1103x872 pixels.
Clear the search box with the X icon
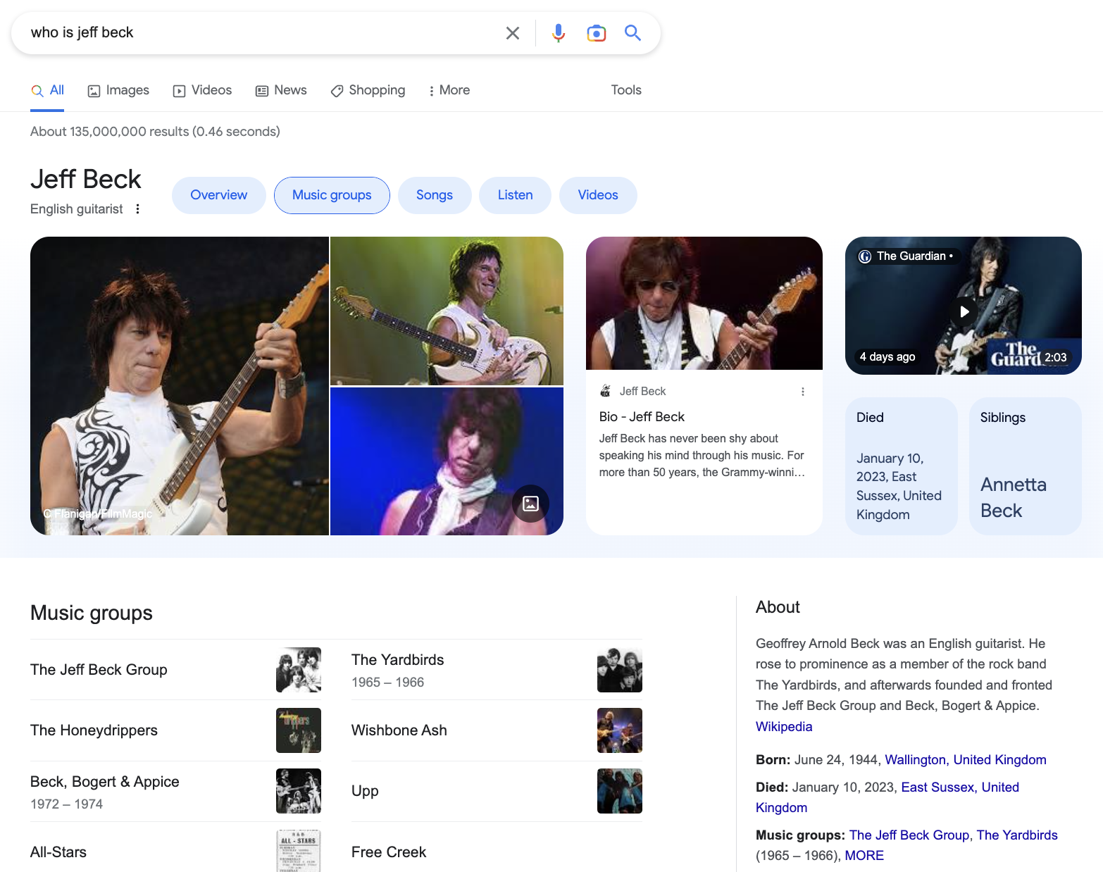(x=513, y=33)
